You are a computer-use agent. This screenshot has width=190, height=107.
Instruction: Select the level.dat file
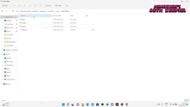[24, 30]
